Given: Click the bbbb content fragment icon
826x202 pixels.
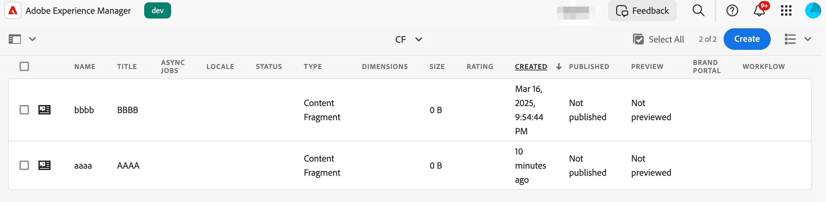Looking at the screenshot, I should pyautogui.click(x=44, y=110).
